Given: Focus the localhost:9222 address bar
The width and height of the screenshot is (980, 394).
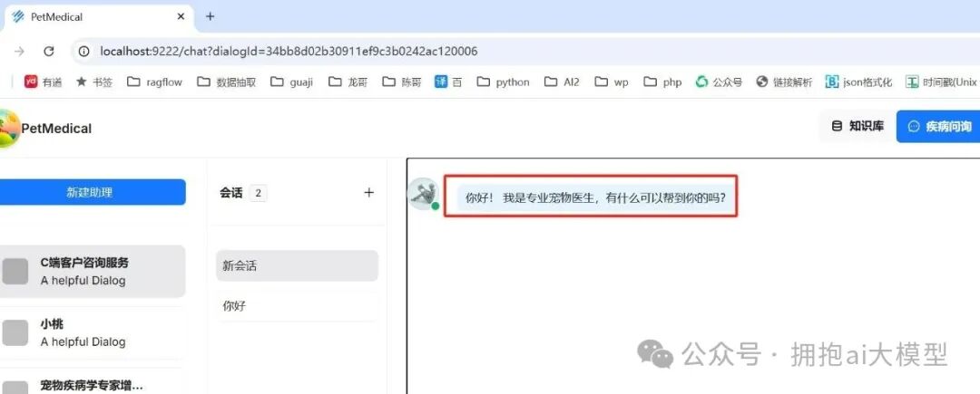Looking at the screenshot, I should pyautogui.click(x=525, y=51).
